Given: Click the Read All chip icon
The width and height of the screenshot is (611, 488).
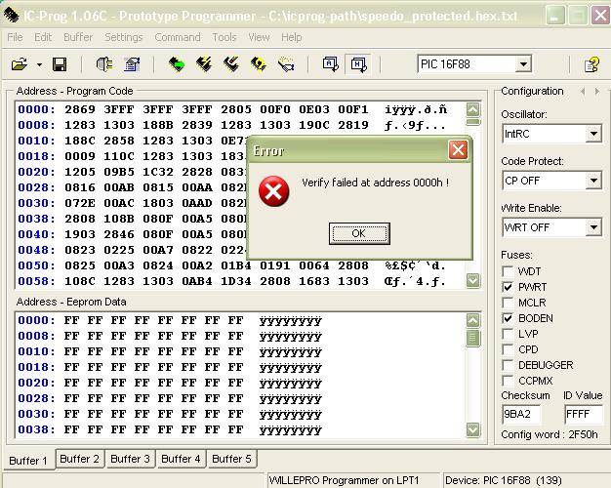Looking at the screenshot, I should pyautogui.click(x=177, y=64).
